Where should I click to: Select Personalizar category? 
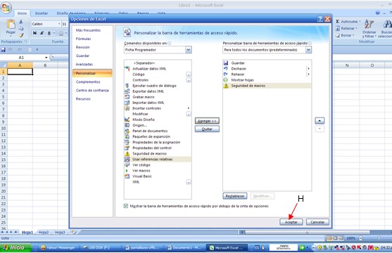tap(92, 73)
